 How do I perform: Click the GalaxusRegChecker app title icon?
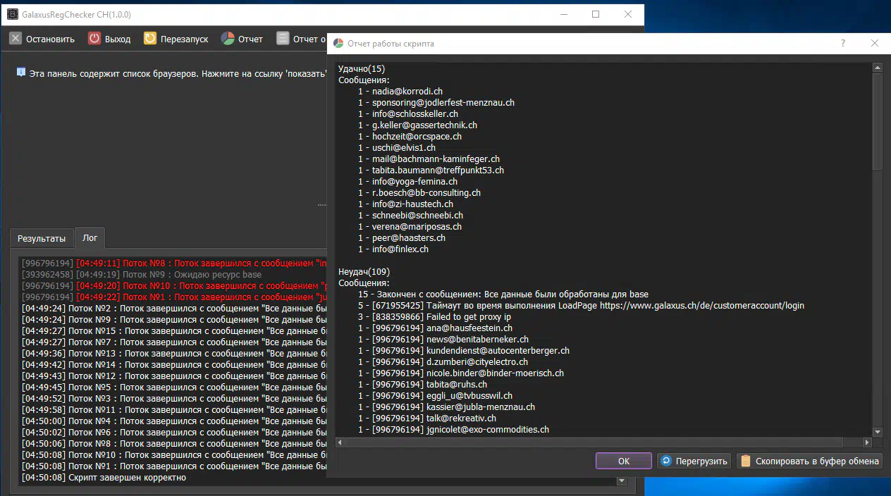click(x=12, y=14)
